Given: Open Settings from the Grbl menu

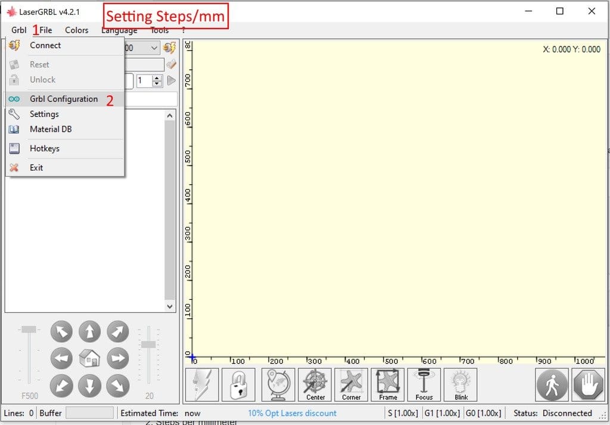Looking at the screenshot, I should point(65,114).
